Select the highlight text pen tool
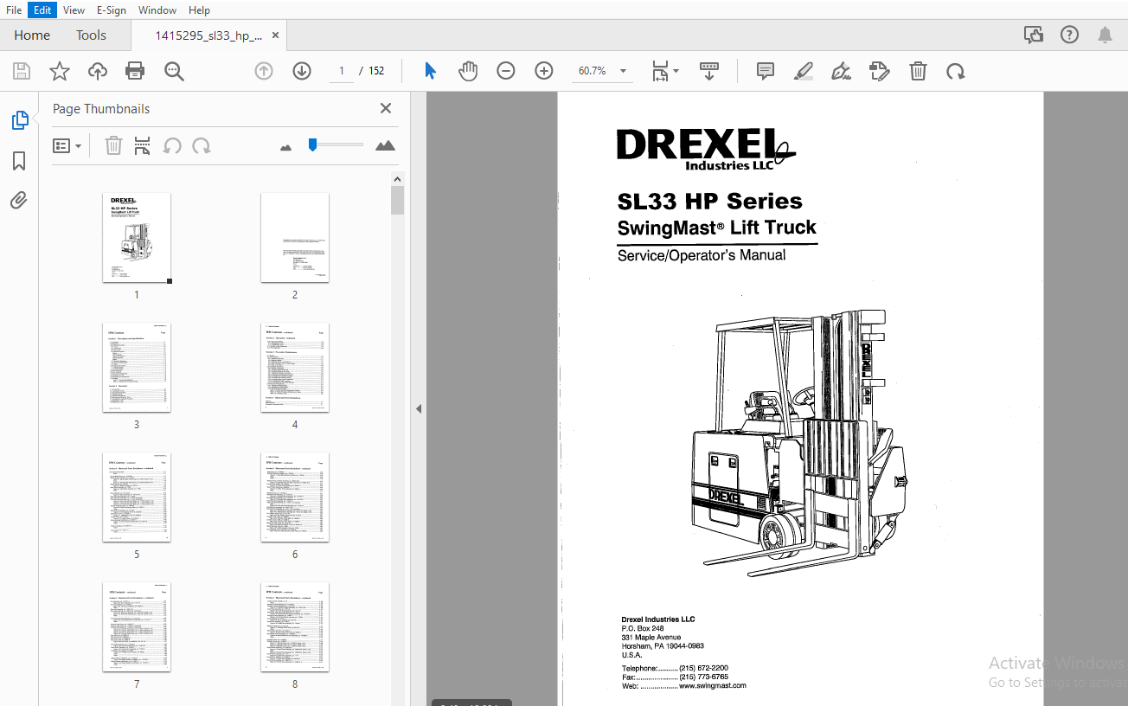 (x=804, y=71)
